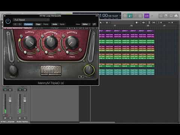Toggle Waves A/B setup comparison
The width and height of the screenshot is (180, 135).
point(80,28)
